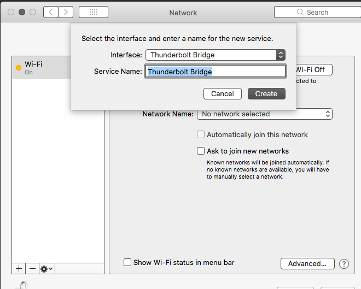Go forward with the right arrow button
The height and width of the screenshot is (289, 361).
pyautogui.click(x=66, y=12)
